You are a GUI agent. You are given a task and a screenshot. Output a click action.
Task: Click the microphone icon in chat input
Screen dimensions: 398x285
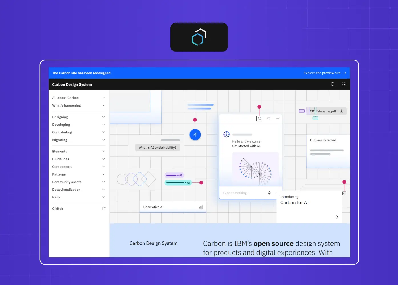pos(269,193)
